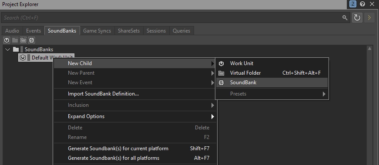The width and height of the screenshot is (379, 165).
Task: Open the New Parent submenu arrow
Action: 212,73
